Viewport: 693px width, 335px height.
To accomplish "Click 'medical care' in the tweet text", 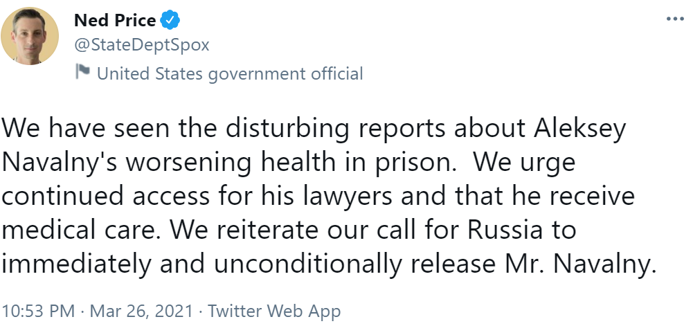I will click(x=79, y=229).
